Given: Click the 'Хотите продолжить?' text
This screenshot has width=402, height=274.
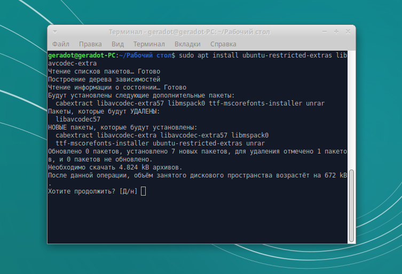Looking at the screenshot, I should pyautogui.click(x=82, y=191).
